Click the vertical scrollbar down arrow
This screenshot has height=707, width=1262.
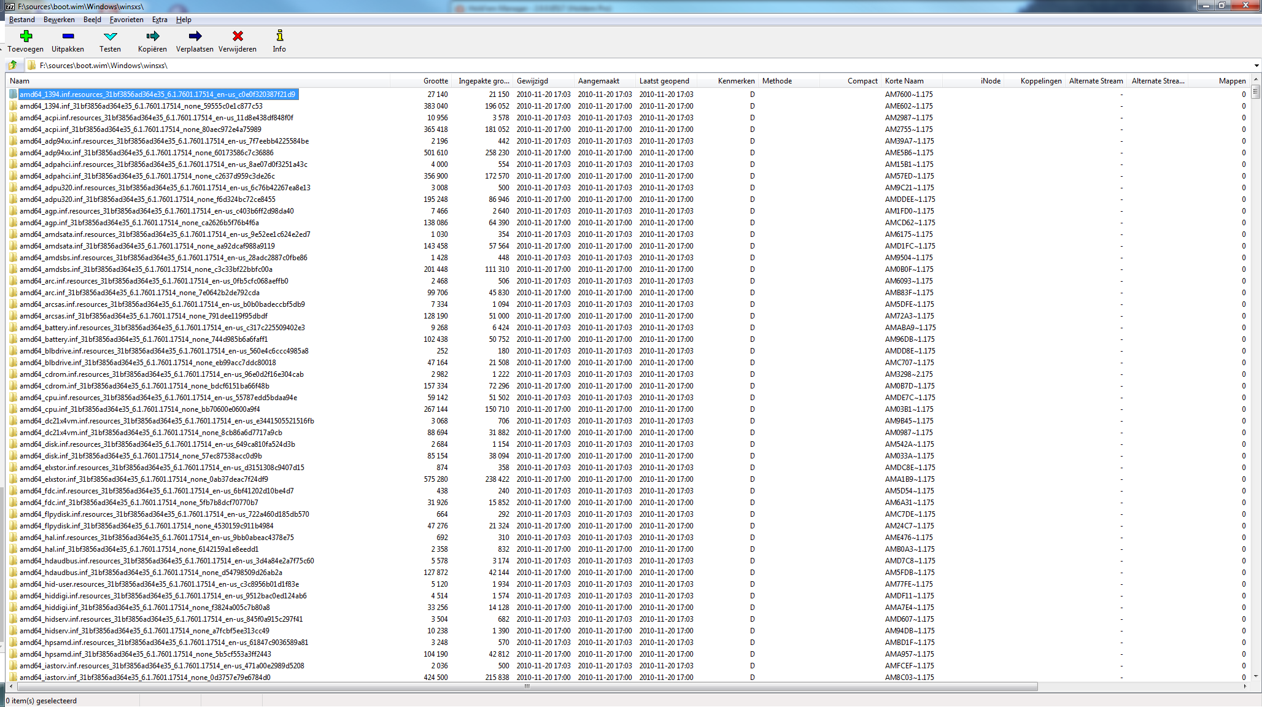tap(1256, 676)
